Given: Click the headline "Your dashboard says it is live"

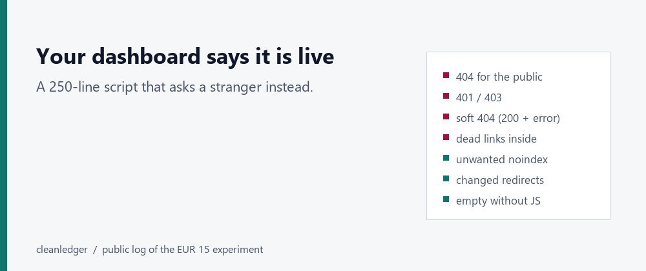Looking at the screenshot, I should (185, 56).
